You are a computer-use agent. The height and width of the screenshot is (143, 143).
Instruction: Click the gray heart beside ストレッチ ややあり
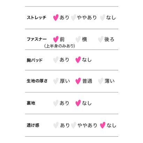click(x=74, y=17)
